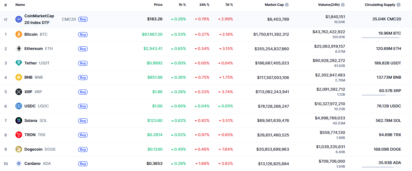Click the Tether logo icon
Image resolution: width=412 pixels, height=171 pixels.
(x=19, y=63)
